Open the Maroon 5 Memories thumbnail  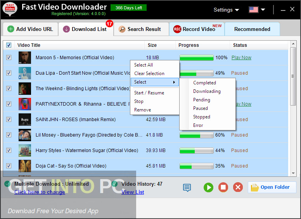tap(25, 57)
